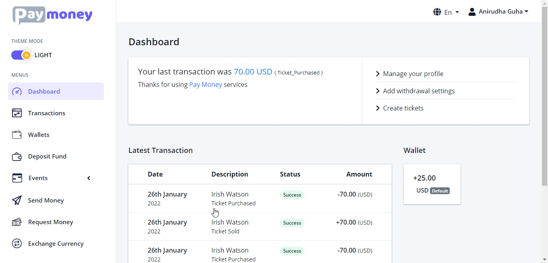Click the Exchange Currency arrows icon
548x263 pixels.
tap(17, 244)
